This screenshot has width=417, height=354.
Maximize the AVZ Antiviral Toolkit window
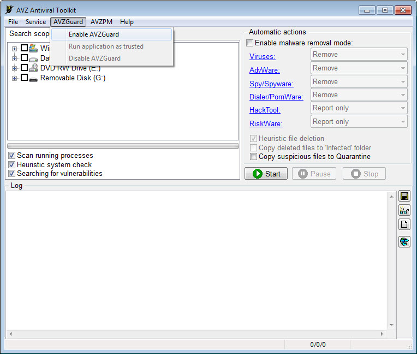coord(385,10)
